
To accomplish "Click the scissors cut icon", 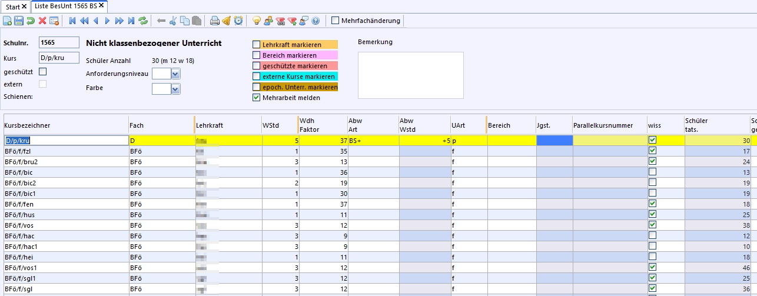I will 173,21.
